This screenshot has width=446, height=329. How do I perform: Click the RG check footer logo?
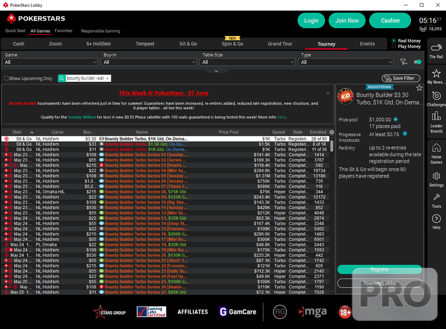(279, 312)
